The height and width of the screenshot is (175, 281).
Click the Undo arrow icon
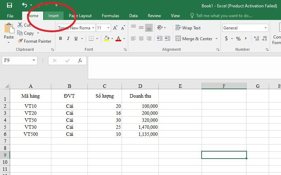(25, 5)
